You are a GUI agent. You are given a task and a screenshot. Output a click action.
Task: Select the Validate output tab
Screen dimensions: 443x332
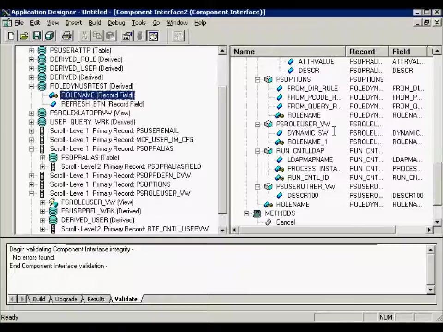(126, 299)
